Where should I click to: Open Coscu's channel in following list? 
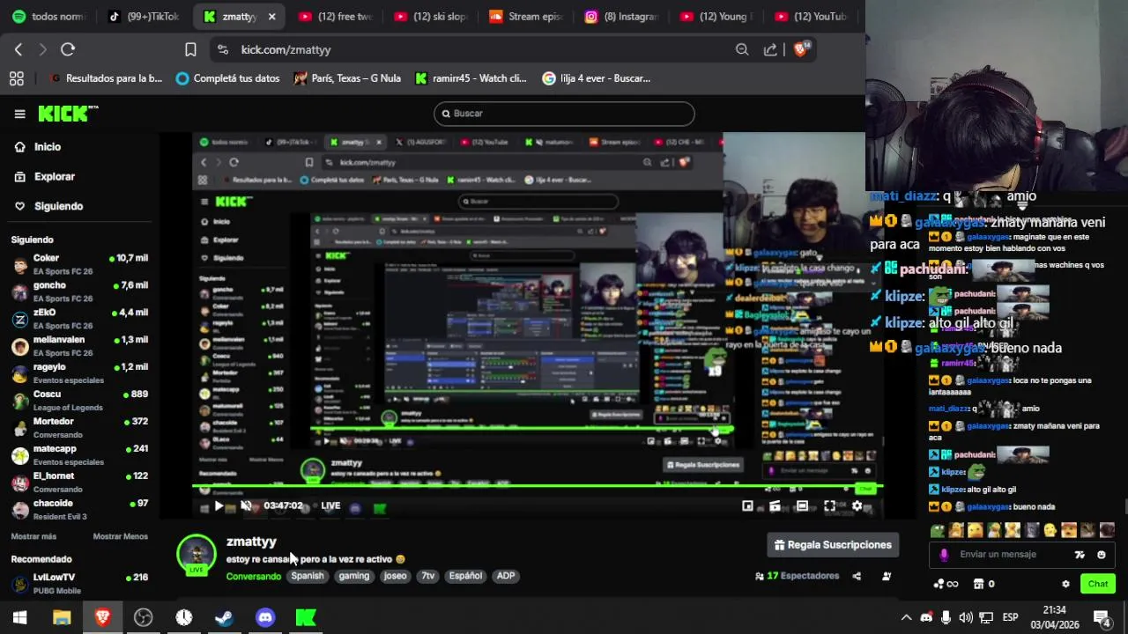79,401
